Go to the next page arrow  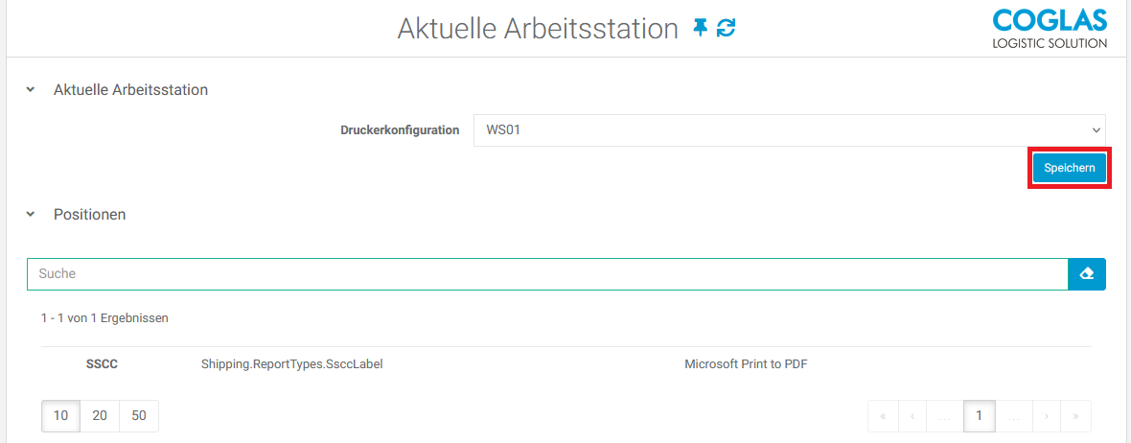pyautogui.click(x=1047, y=416)
